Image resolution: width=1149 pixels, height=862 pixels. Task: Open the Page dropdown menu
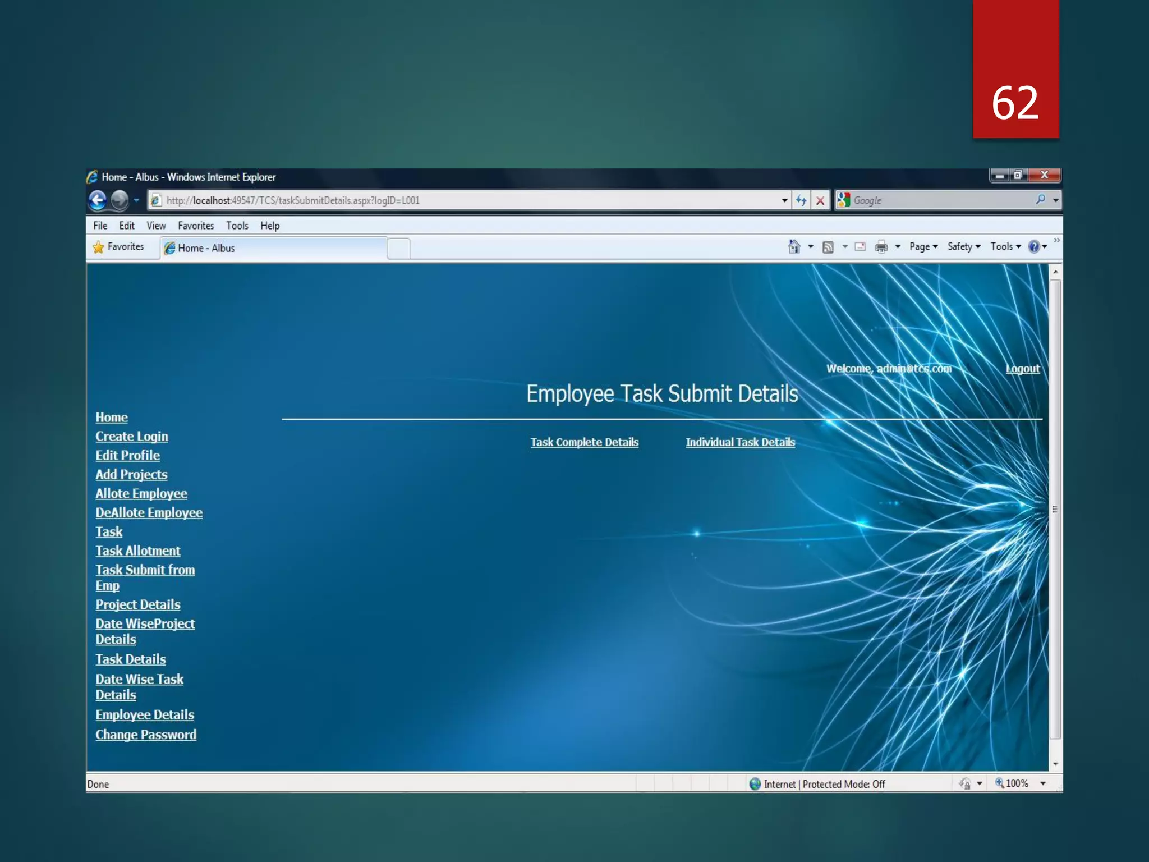click(923, 247)
